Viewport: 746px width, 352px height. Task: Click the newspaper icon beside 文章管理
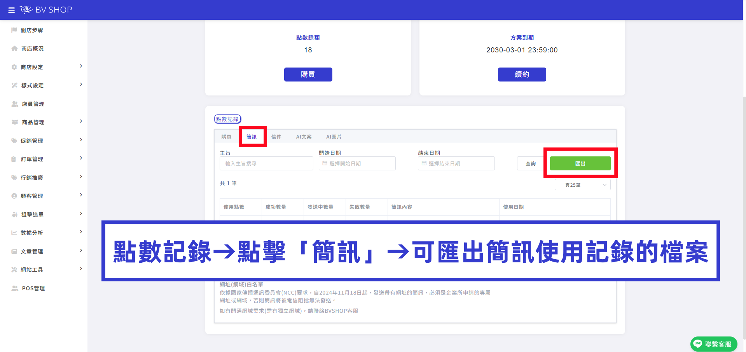coord(14,251)
